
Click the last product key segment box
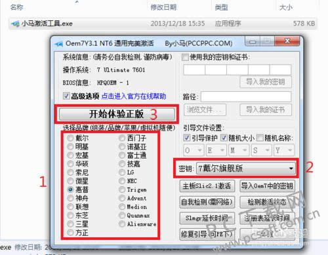point(281,69)
